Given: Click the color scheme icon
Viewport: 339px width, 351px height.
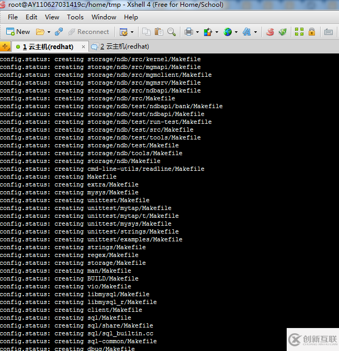Looking at the screenshot, I should (208, 32).
